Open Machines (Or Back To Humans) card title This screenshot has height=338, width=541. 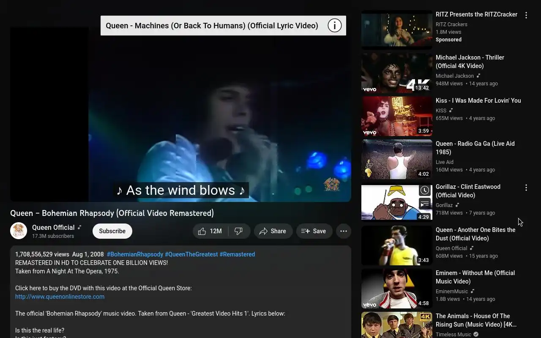tap(212, 26)
